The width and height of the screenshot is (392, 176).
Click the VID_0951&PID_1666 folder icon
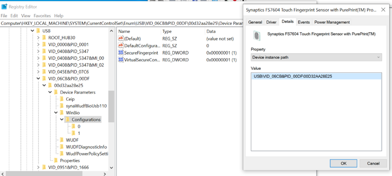click(44, 167)
